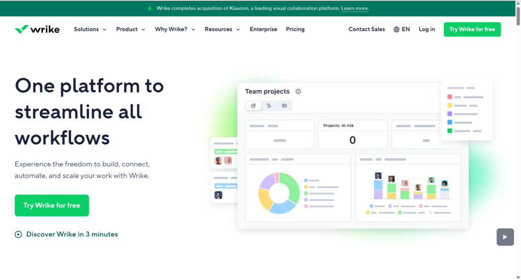Click the donut chart in Team projects
The image size is (521, 280).
tap(279, 193)
